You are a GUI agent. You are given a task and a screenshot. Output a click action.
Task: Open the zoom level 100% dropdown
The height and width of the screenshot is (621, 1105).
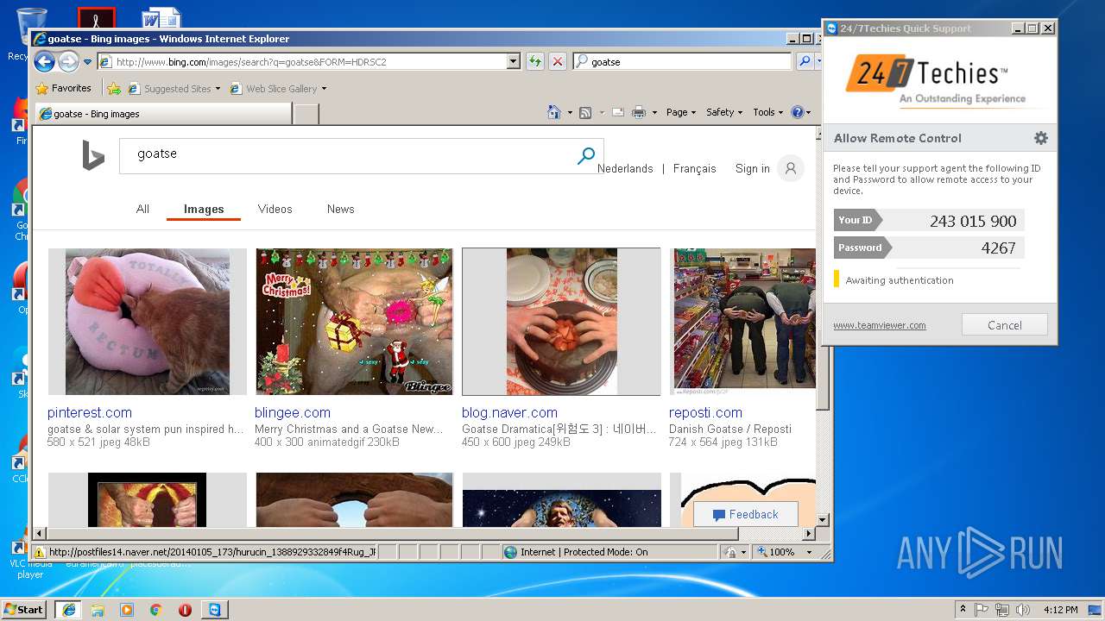point(808,552)
